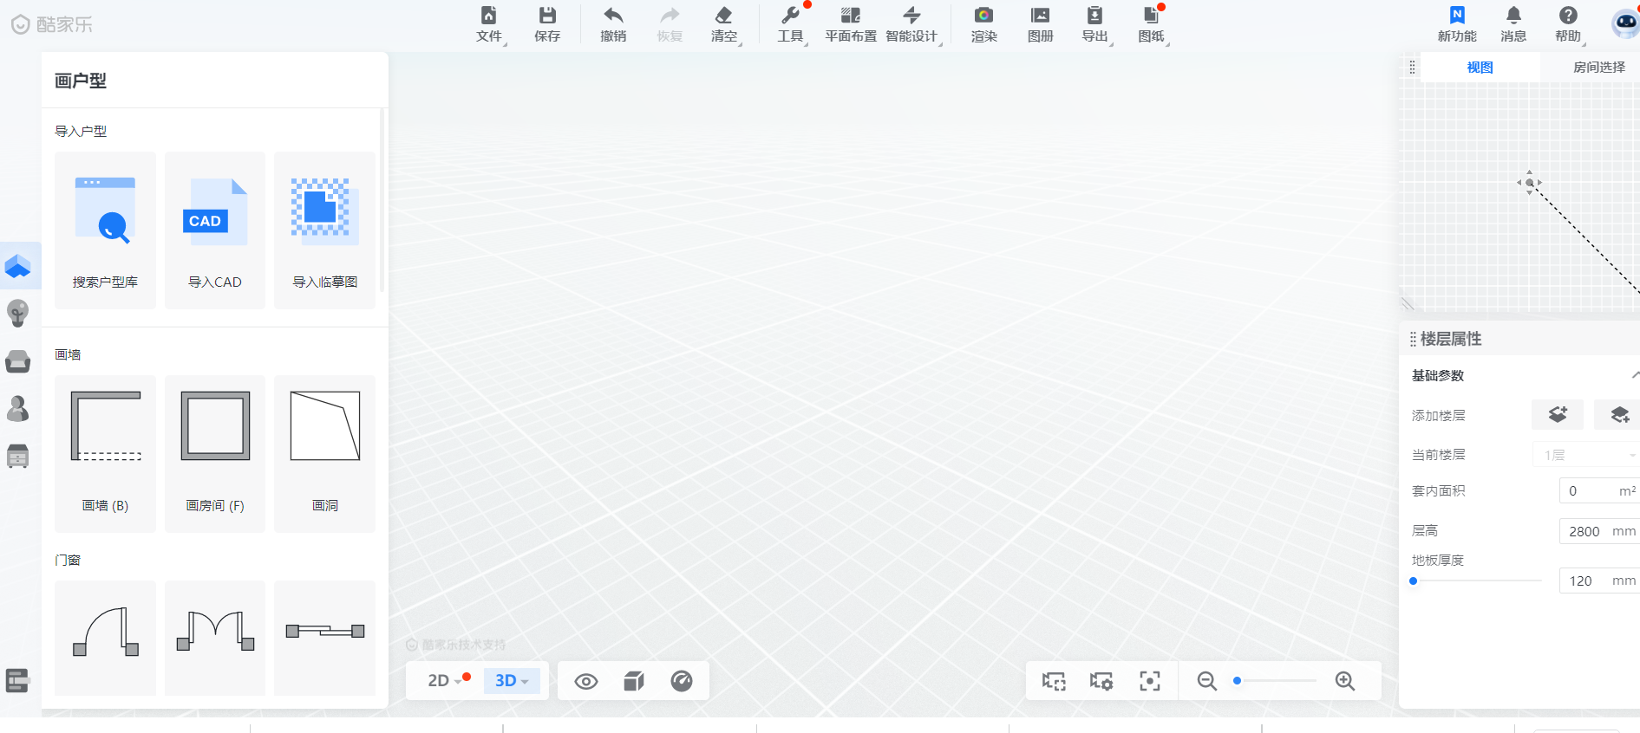Viewport: 1640px width, 733px height.
Task: Switch to the 视图 tab
Action: click(x=1480, y=68)
